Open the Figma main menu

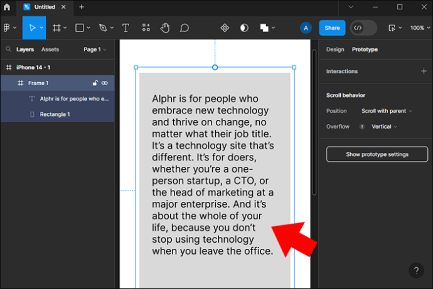pyautogui.click(x=9, y=28)
